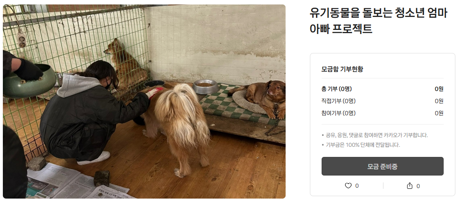
Task: Click the like count beside the heart
Action: (x=357, y=186)
